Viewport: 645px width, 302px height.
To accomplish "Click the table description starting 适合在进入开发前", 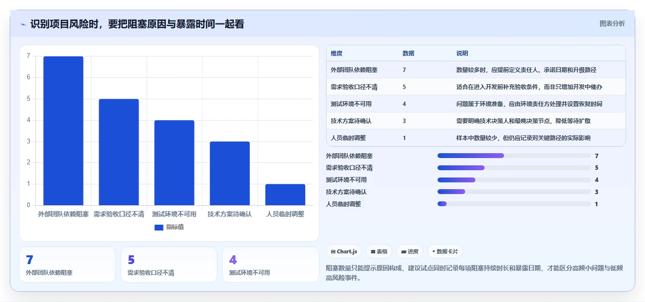I will pos(529,87).
